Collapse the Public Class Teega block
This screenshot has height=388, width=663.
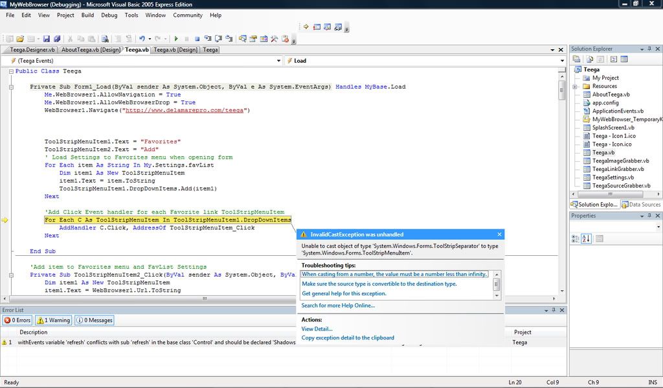[x=12, y=71]
